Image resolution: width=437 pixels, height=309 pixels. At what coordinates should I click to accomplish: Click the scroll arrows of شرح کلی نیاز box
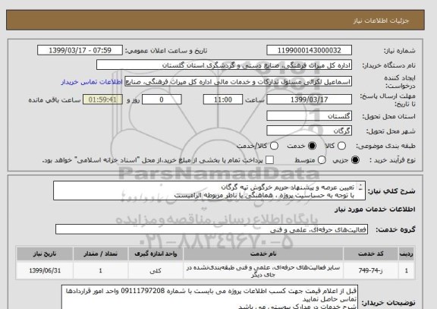point(360,187)
